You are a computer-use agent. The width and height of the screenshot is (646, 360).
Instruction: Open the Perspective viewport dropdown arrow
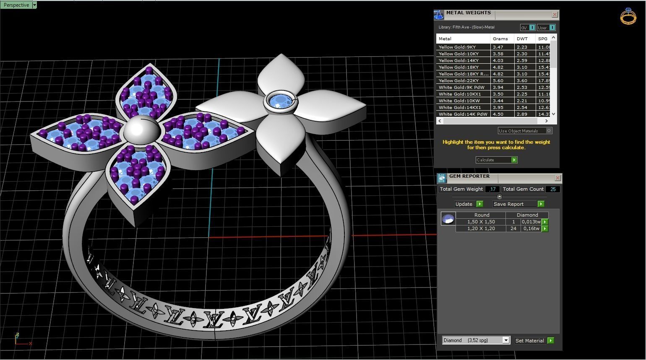click(34, 5)
